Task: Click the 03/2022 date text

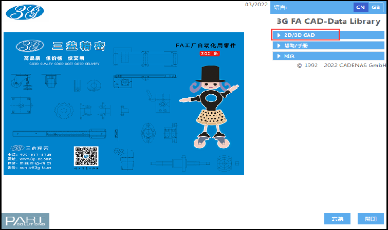Action: pyautogui.click(x=256, y=5)
